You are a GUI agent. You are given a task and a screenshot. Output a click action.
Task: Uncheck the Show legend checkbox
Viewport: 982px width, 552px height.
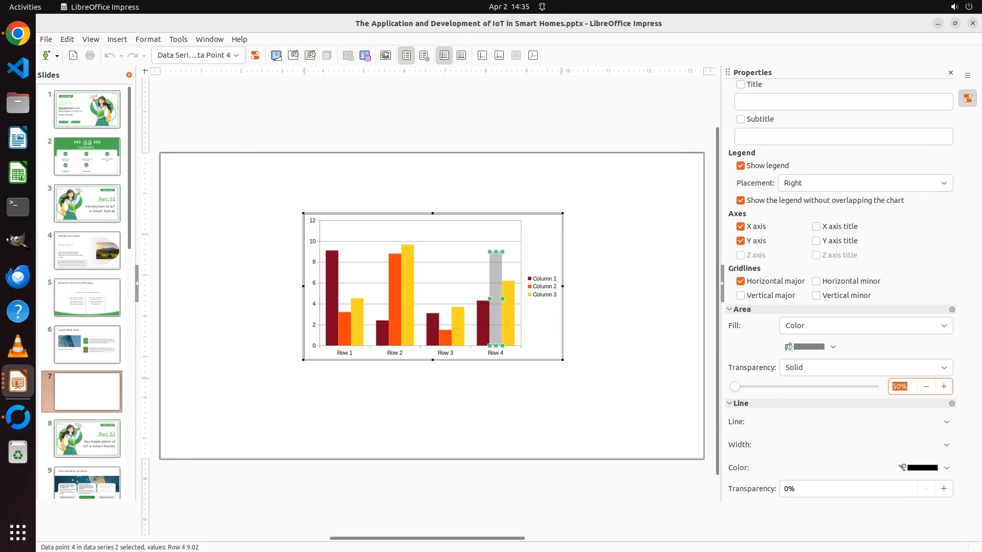click(741, 166)
